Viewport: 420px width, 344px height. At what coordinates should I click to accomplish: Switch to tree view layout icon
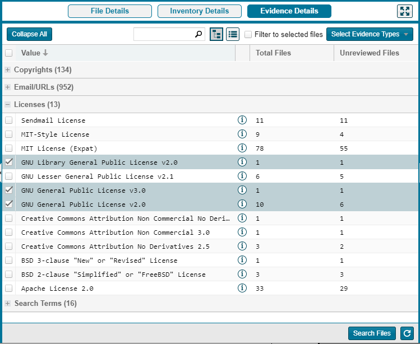click(x=216, y=34)
